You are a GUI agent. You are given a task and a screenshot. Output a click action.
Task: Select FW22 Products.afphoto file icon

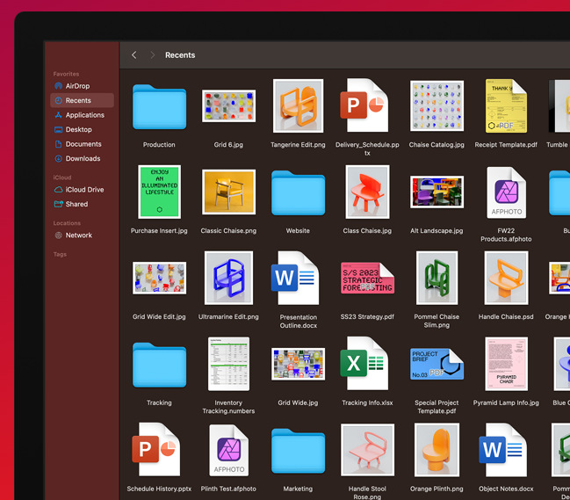506,192
